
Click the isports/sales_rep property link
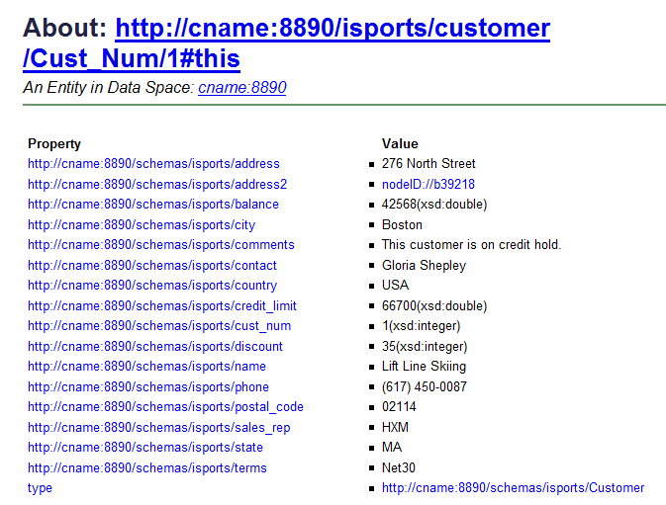(158, 428)
